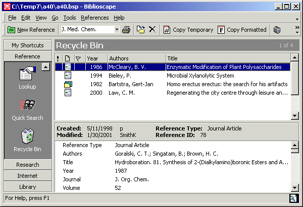Click the document icon of 2000 row

pos(68,93)
